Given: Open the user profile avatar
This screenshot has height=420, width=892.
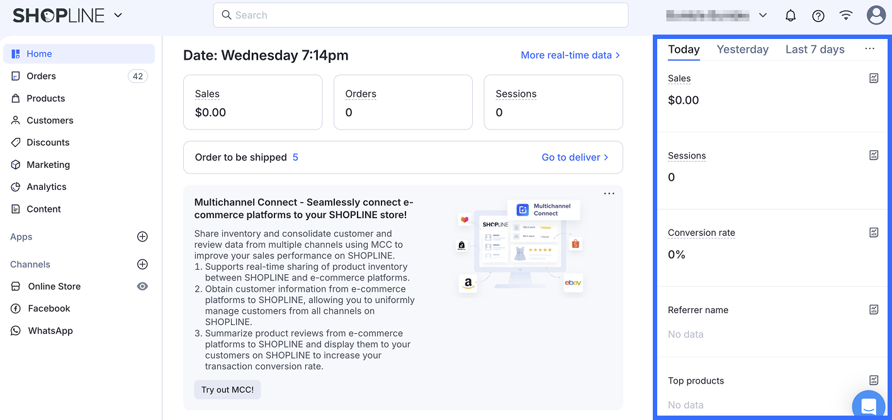Looking at the screenshot, I should (876, 16).
